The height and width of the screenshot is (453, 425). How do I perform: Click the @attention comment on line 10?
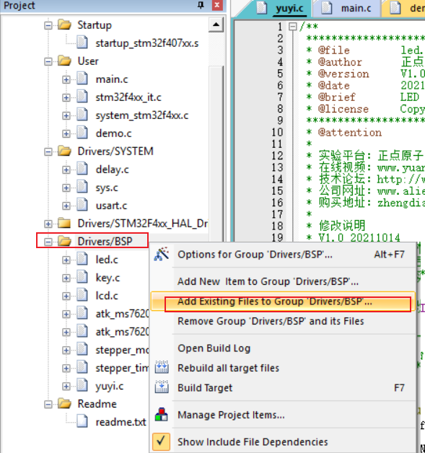(349, 132)
